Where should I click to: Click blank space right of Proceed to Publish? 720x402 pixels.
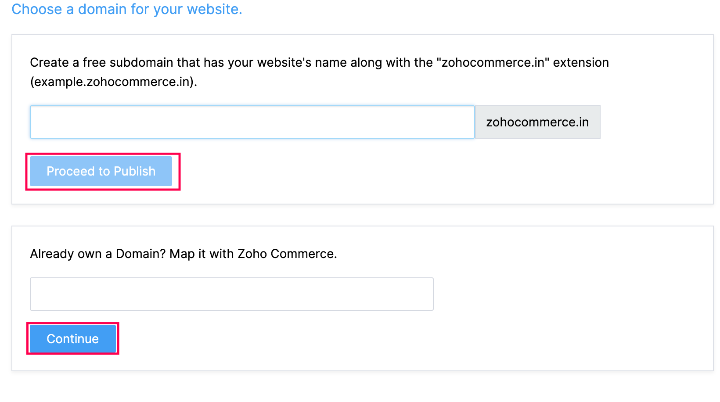click(395, 171)
